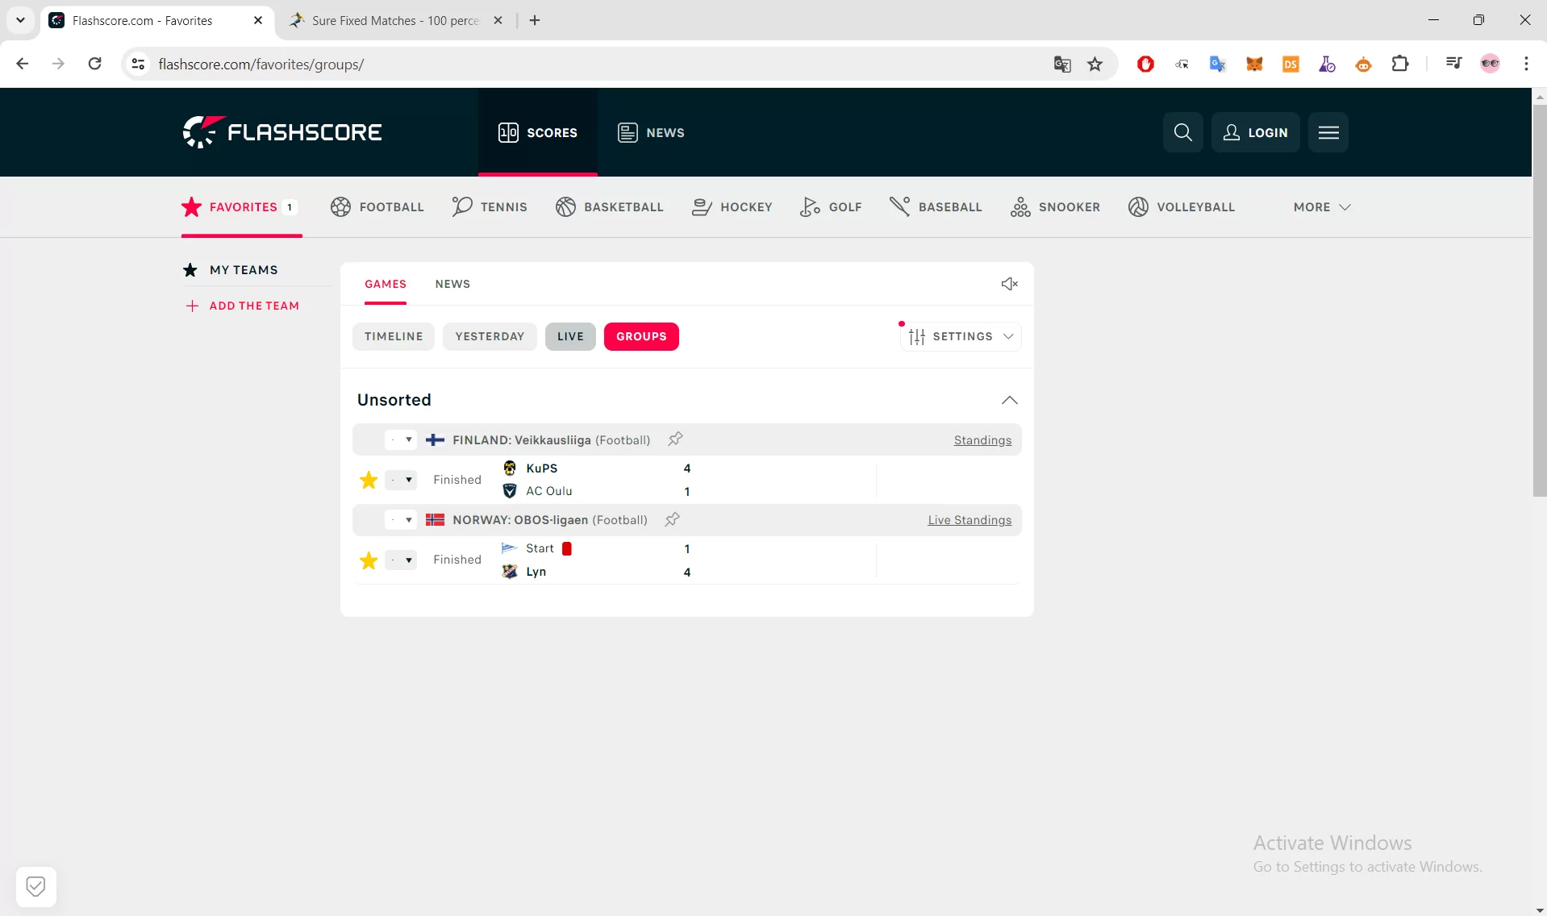Switch to the News section in header
The height and width of the screenshot is (916, 1547).
(x=651, y=132)
